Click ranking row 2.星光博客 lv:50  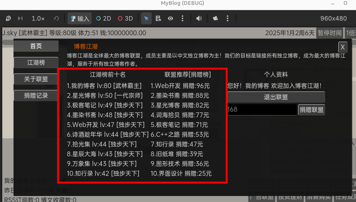point(105,96)
